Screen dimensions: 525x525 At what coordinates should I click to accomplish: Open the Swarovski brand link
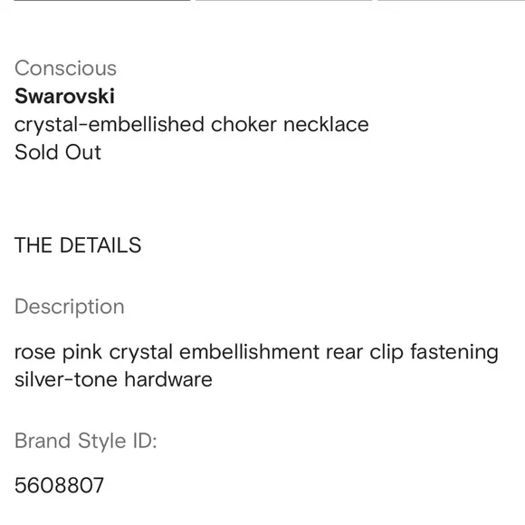tap(64, 96)
